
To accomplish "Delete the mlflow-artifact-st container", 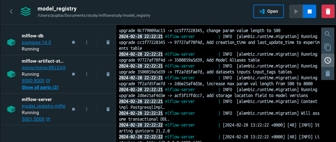I will [x=108, y=74].
